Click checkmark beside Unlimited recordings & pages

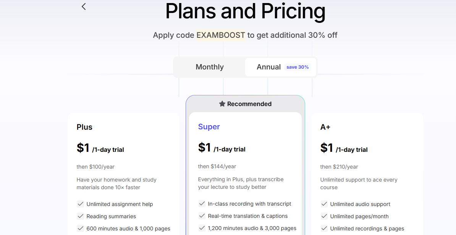click(x=324, y=228)
